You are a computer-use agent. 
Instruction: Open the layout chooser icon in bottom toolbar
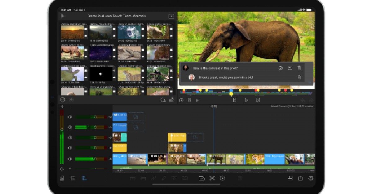pos(290,178)
